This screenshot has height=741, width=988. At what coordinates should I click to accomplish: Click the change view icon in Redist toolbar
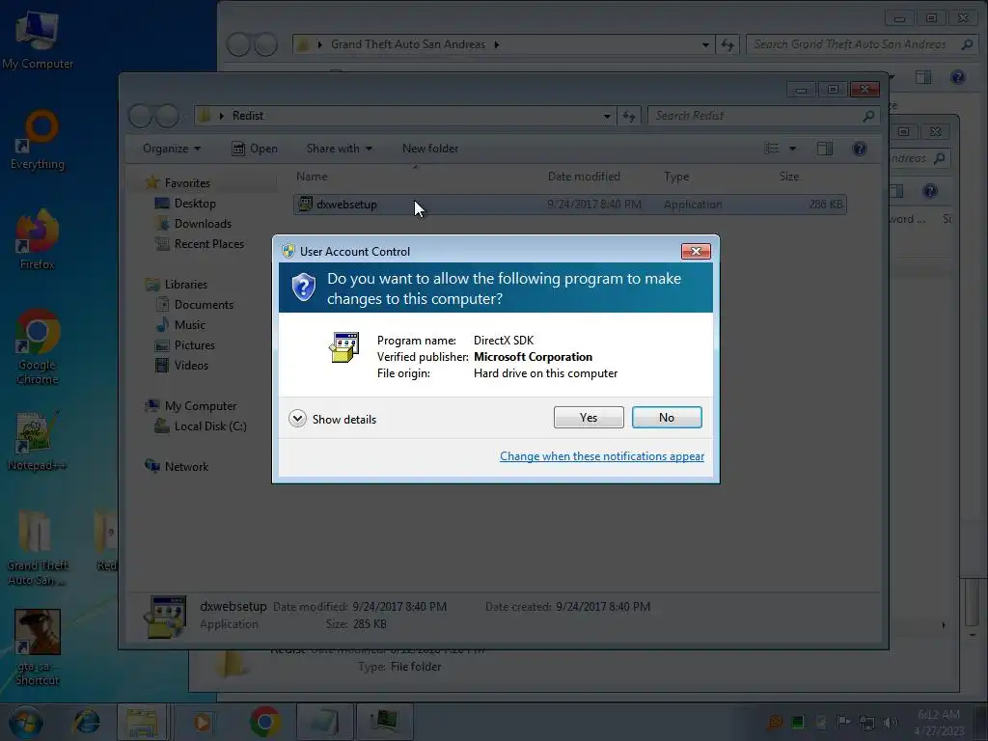tap(772, 149)
